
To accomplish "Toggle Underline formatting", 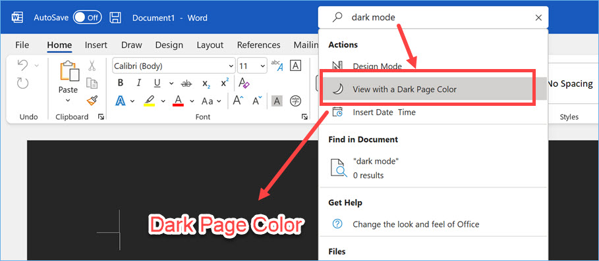I will point(157,83).
